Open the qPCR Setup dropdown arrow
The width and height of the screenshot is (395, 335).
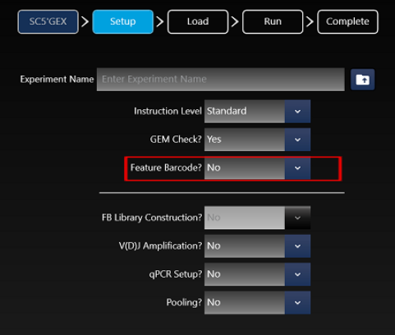[x=297, y=274]
